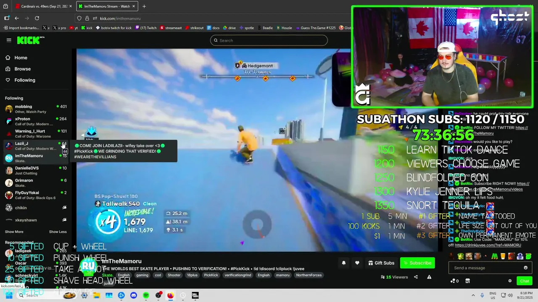The height and width of the screenshot is (302, 538).
Task: Open the drive bookmark
Action: 229,28
